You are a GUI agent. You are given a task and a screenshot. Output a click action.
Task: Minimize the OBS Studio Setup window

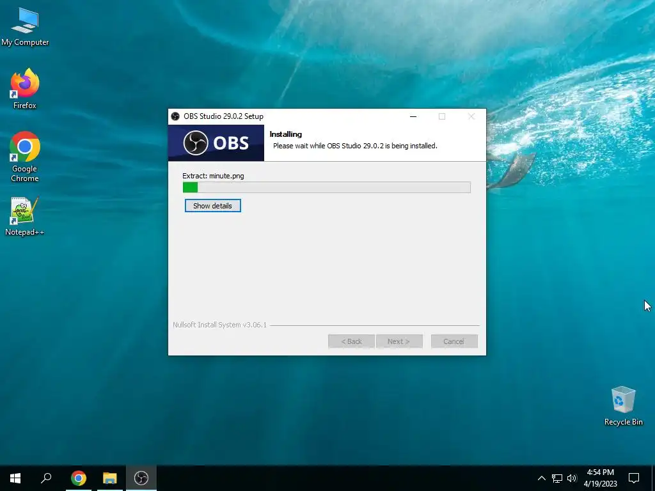pyautogui.click(x=413, y=116)
